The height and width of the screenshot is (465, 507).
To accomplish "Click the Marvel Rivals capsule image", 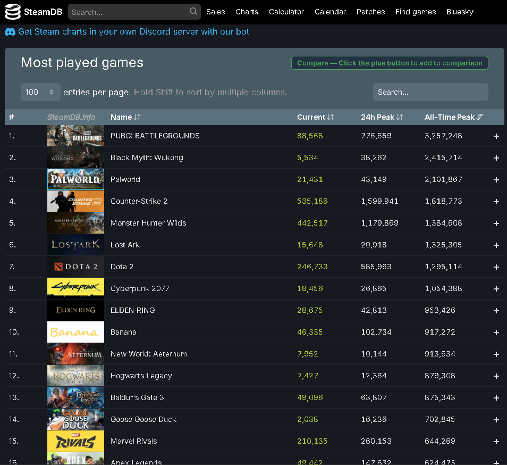I will 75,441.
